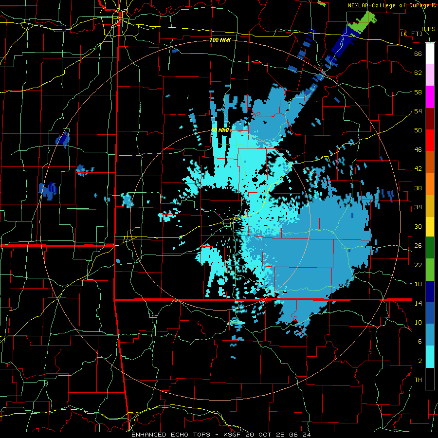Click the ENHANCED ECHO TOPS caption at the bottom
Image resolution: width=438 pixels, height=438 pixels.
[x=220, y=435]
